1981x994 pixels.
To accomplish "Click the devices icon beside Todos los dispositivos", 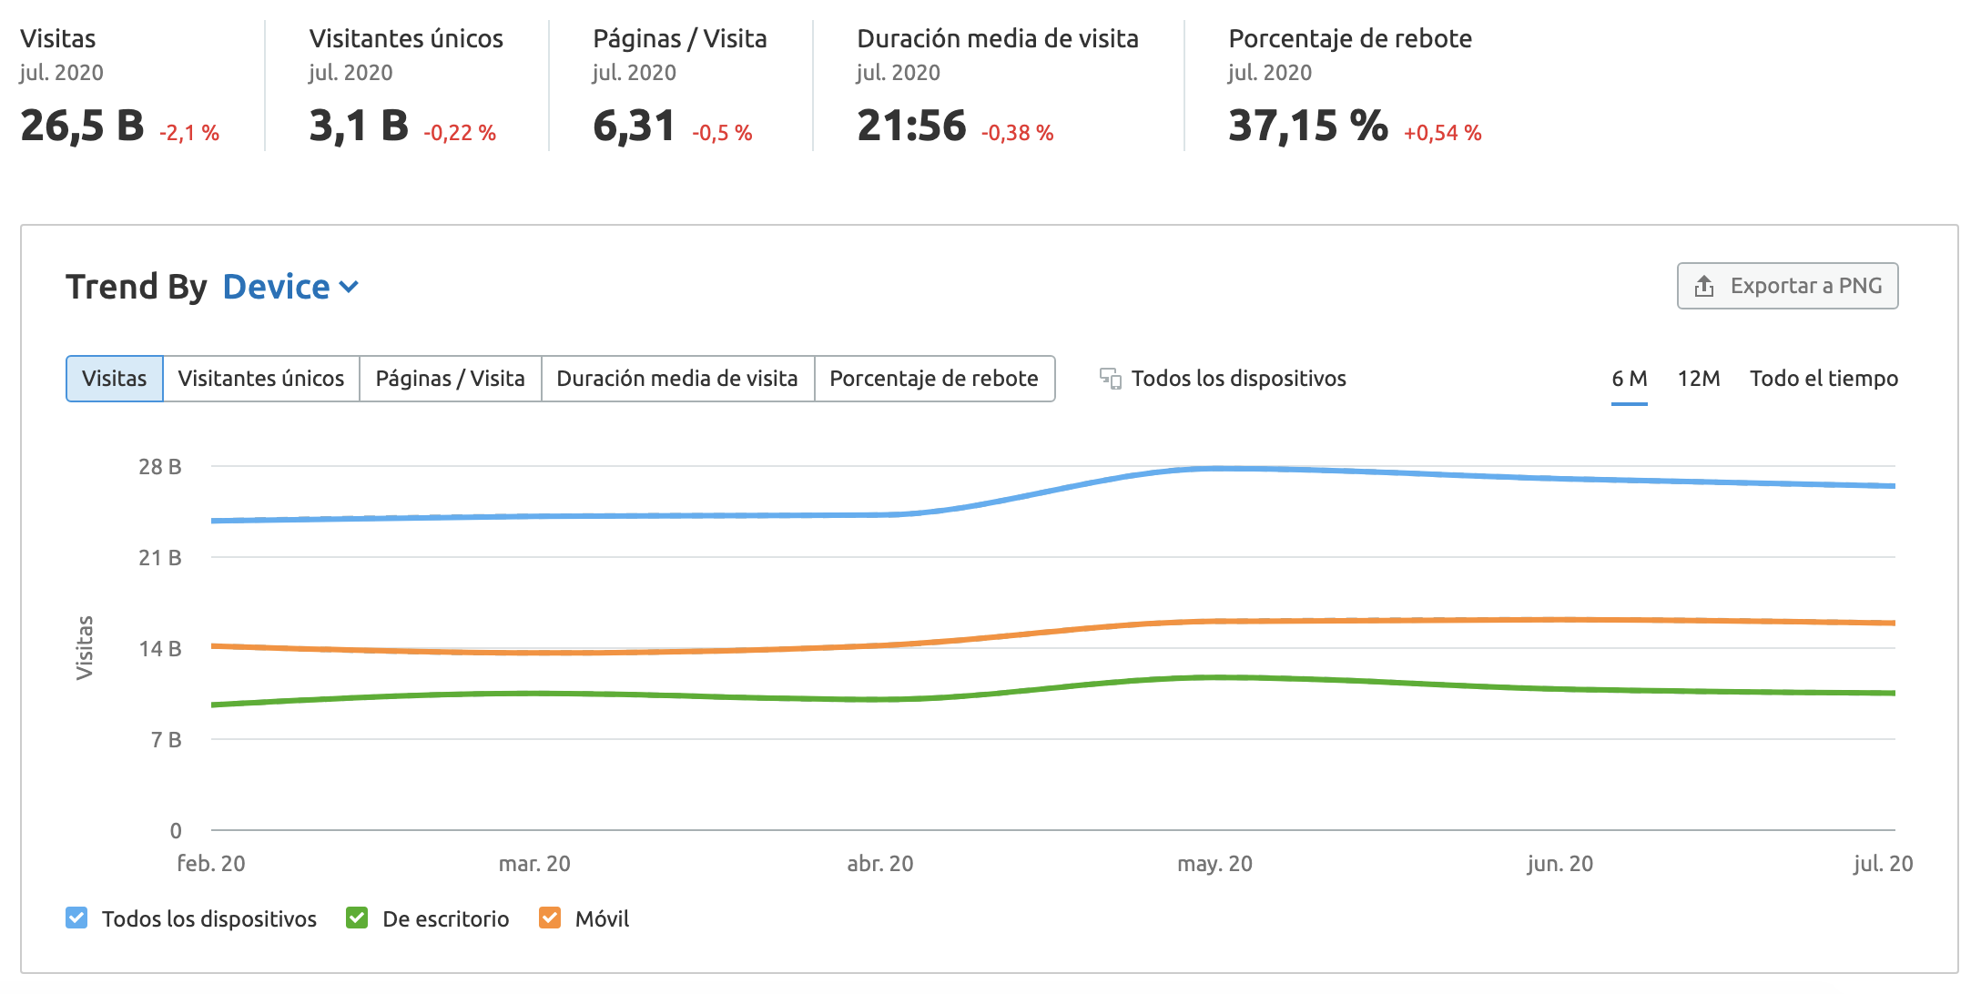I will click(1110, 378).
